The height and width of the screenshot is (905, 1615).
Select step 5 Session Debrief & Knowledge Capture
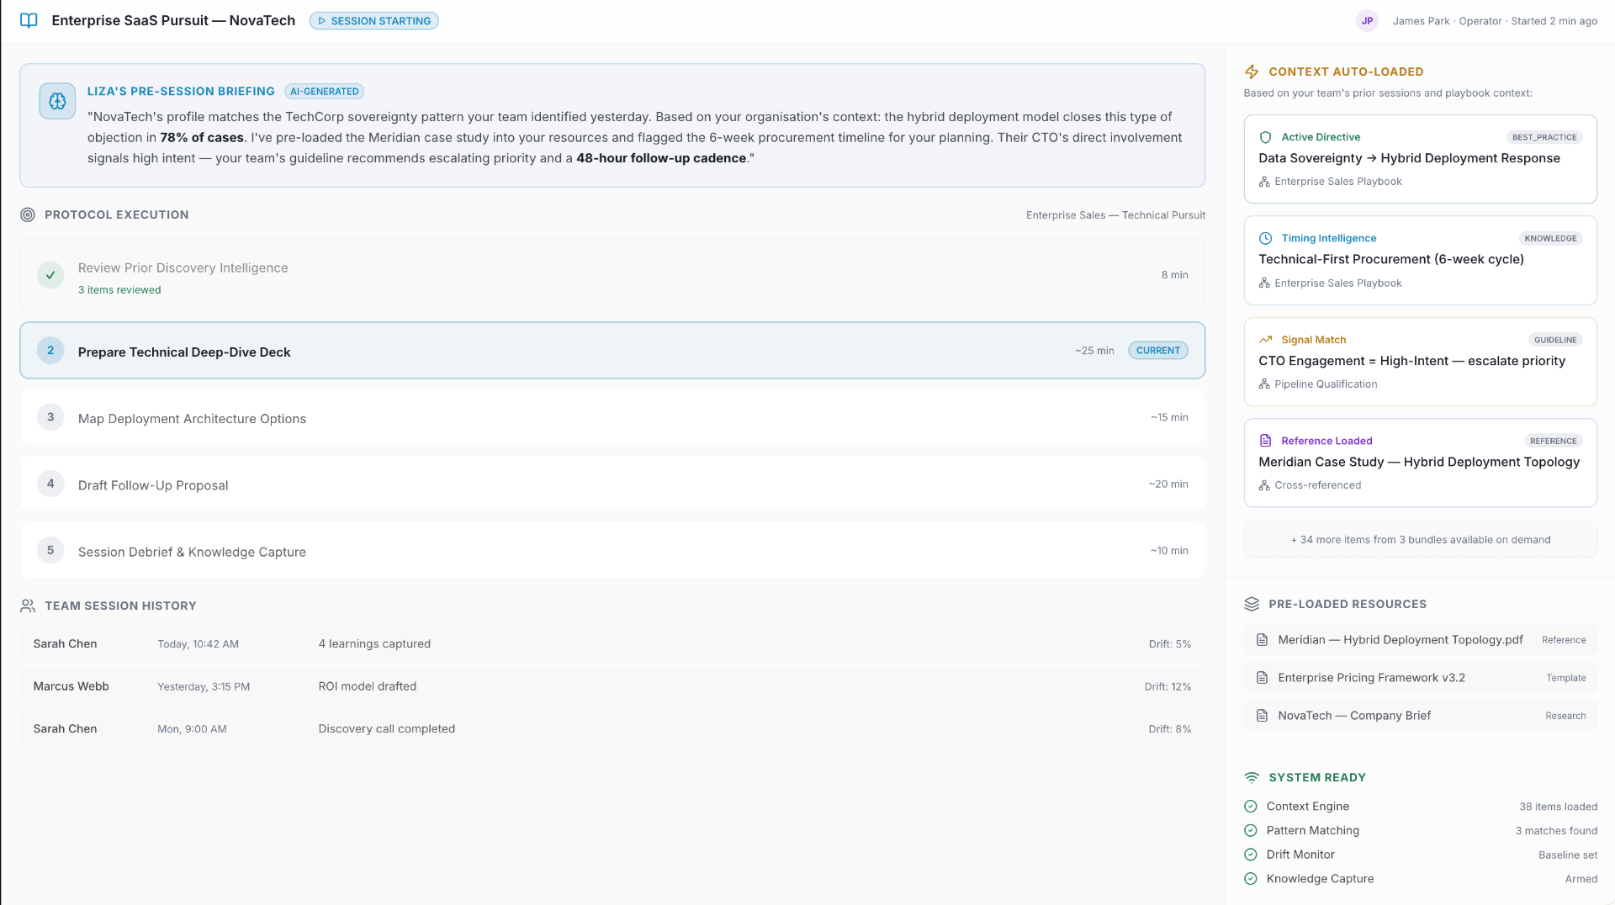612,551
